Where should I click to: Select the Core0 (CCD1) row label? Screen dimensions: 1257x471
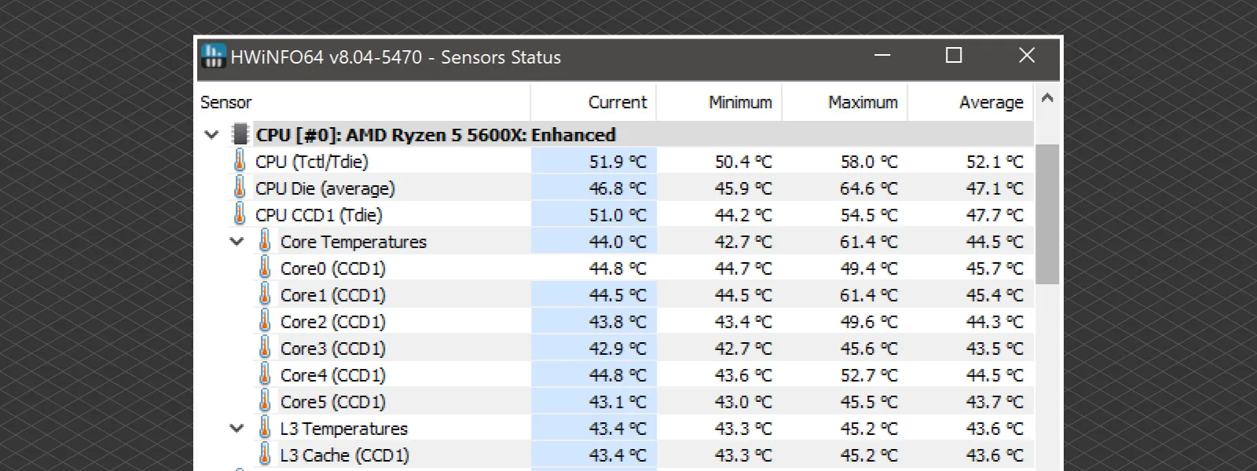[x=333, y=268]
